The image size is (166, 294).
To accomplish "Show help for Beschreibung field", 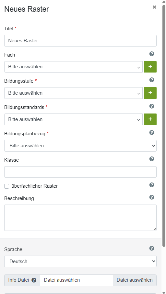I will click(x=152, y=197).
